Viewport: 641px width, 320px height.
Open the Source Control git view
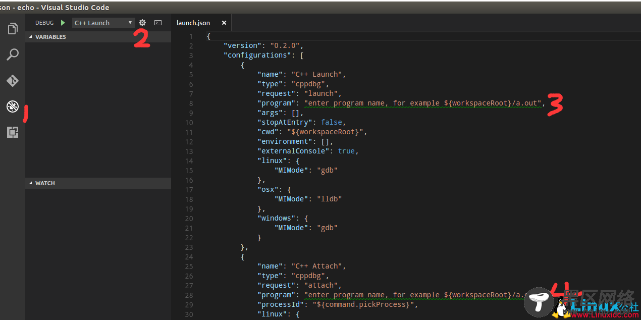coord(13,81)
